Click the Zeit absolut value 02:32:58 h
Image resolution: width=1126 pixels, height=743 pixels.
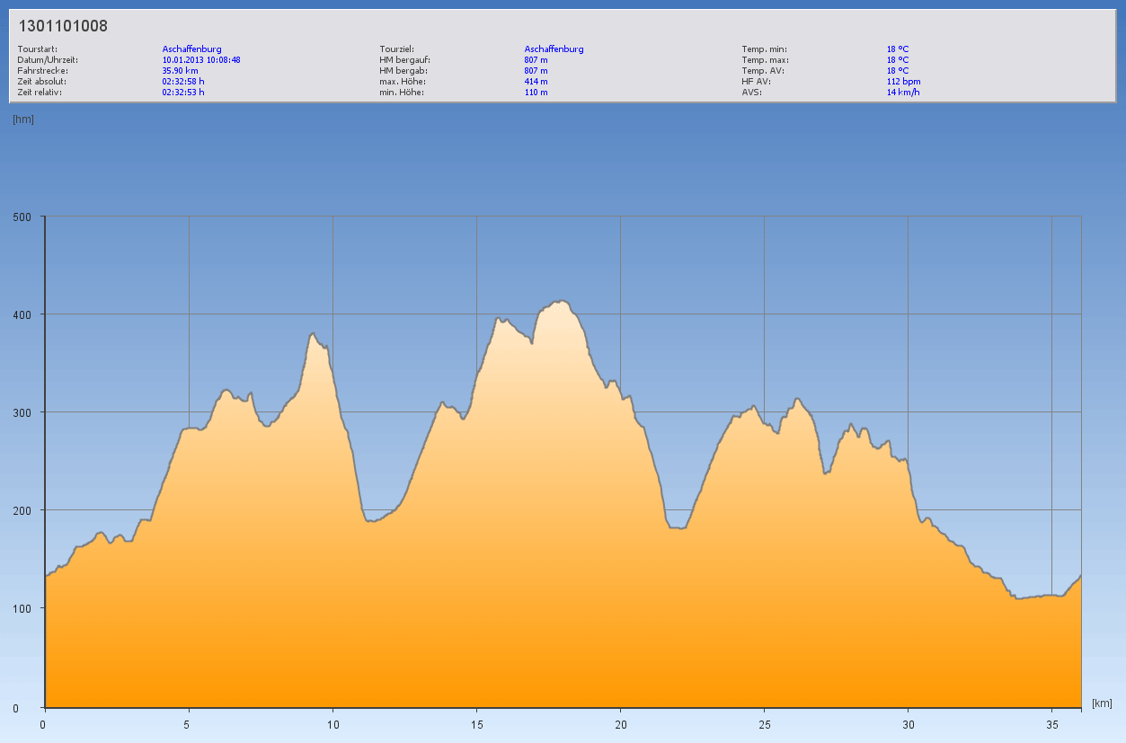(183, 81)
